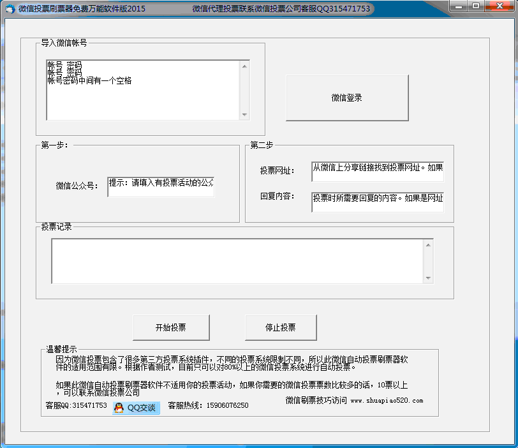Click down arrow of 投票记录 scrollbar
Viewport: 518px width, 448px height.
[x=428, y=278]
